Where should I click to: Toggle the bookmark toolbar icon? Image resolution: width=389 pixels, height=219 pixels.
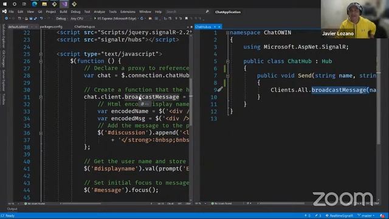tap(187, 18)
